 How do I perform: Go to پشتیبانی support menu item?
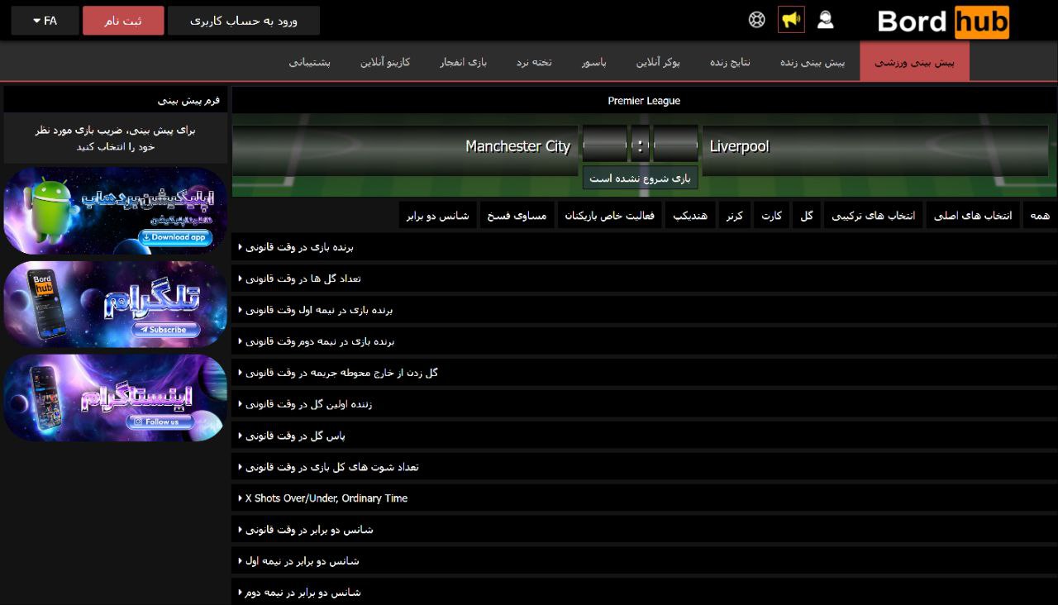tap(310, 62)
